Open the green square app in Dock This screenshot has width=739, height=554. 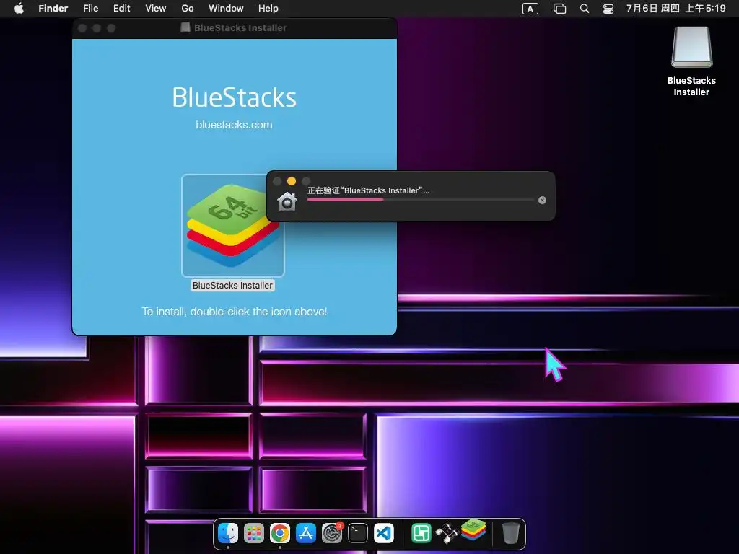(x=421, y=533)
